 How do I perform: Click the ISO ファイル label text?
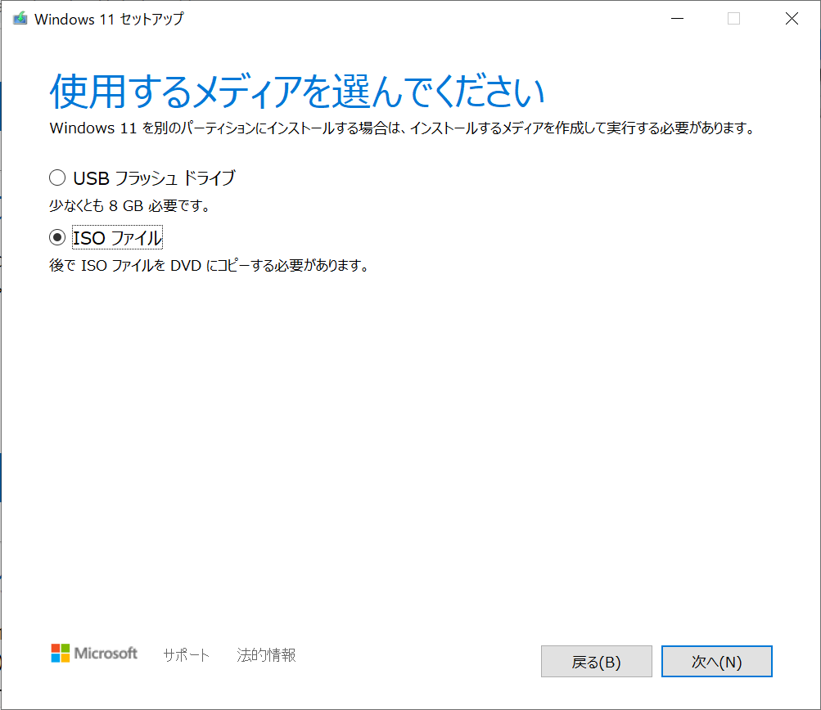click(117, 237)
